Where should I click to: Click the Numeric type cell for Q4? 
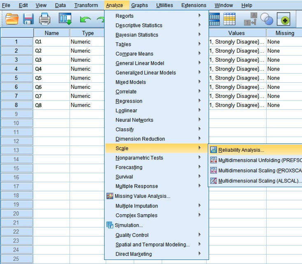(87, 69)
